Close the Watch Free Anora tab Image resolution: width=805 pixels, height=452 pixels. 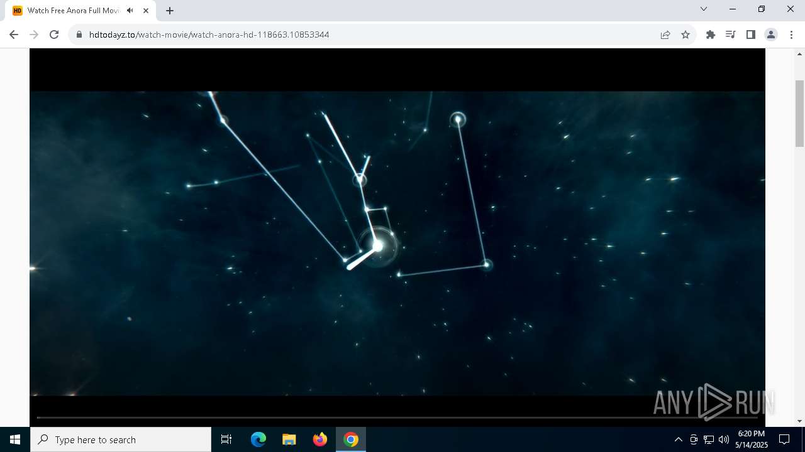pyautogui.click(x=146, y=11)
